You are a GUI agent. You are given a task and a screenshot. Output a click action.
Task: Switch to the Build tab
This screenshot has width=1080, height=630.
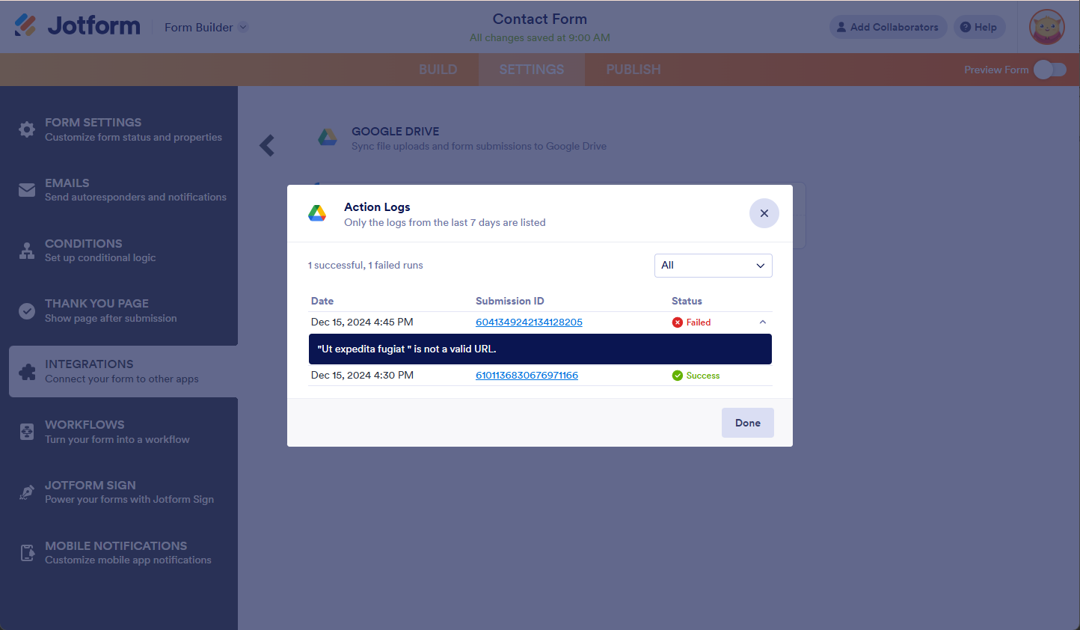click(x=438, y=70)
